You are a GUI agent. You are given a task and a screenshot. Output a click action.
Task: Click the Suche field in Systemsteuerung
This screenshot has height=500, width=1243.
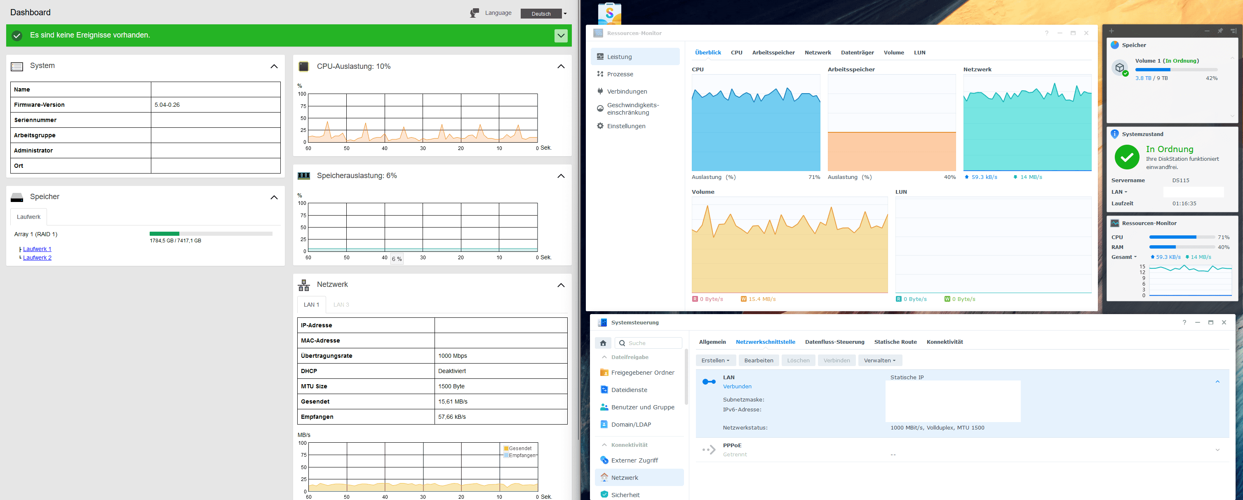(648, 343)
